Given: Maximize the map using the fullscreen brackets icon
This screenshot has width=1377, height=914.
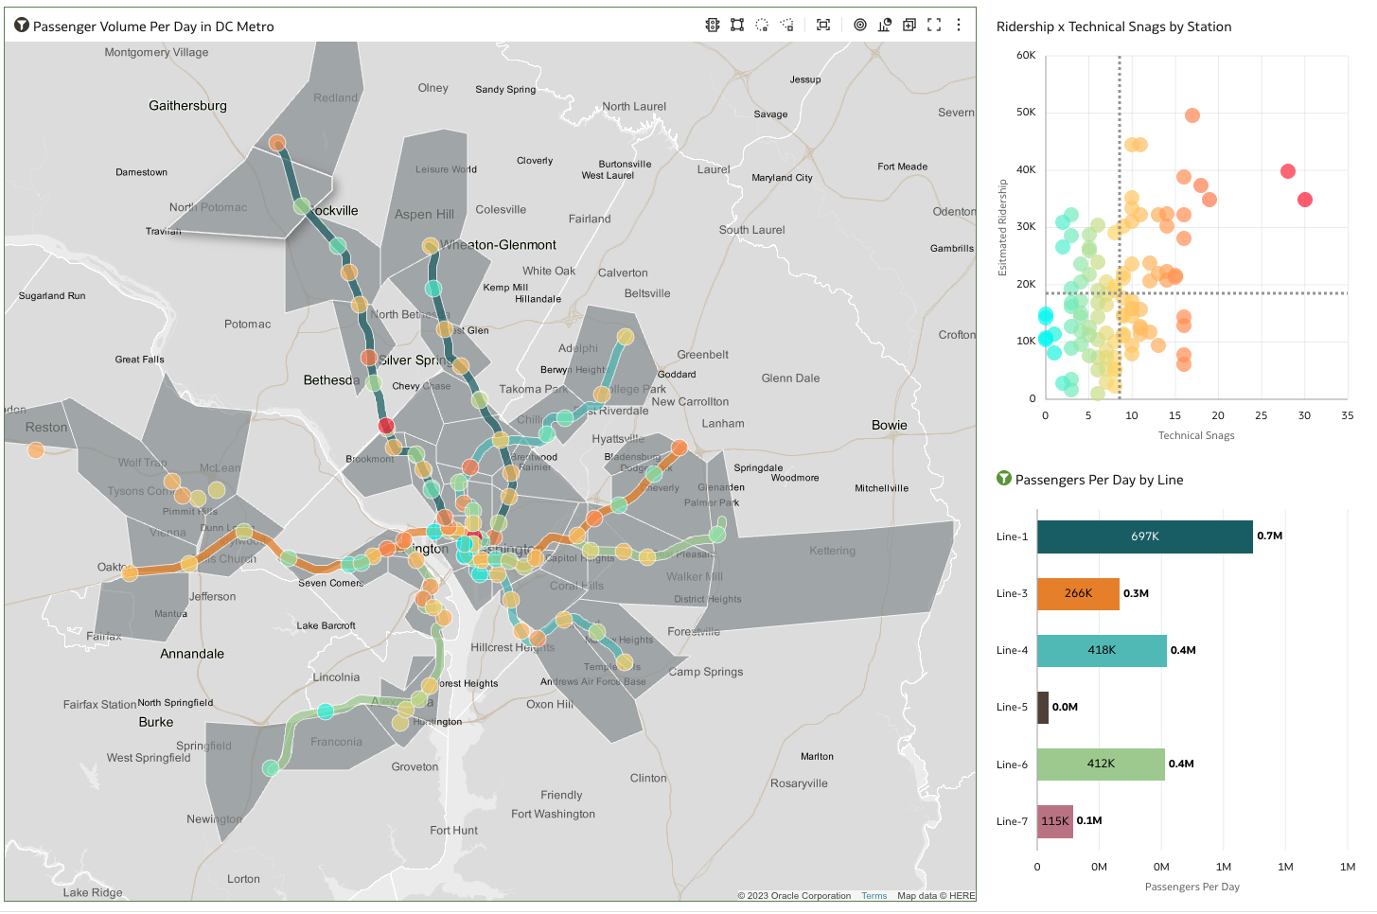Looking at the screenshot, I should pyautogui.click(x=933, y=25).
